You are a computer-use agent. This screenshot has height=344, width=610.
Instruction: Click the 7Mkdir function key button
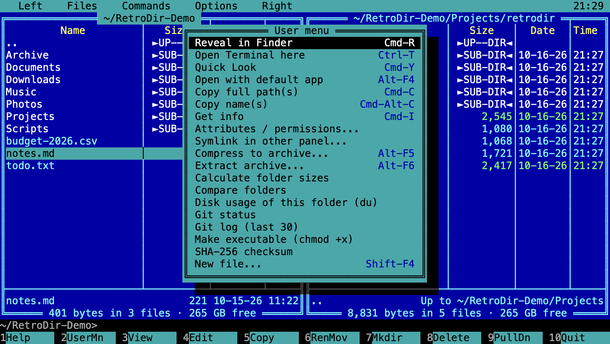[393, 337]
